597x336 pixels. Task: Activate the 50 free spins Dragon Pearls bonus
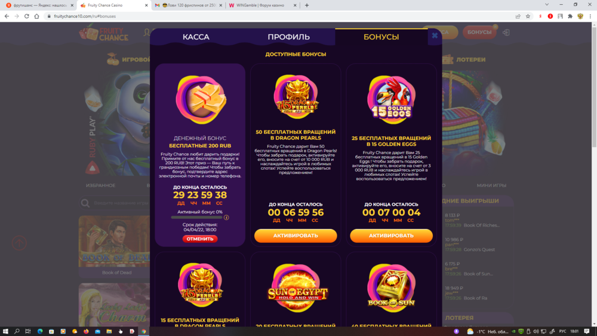coord(296,236)
